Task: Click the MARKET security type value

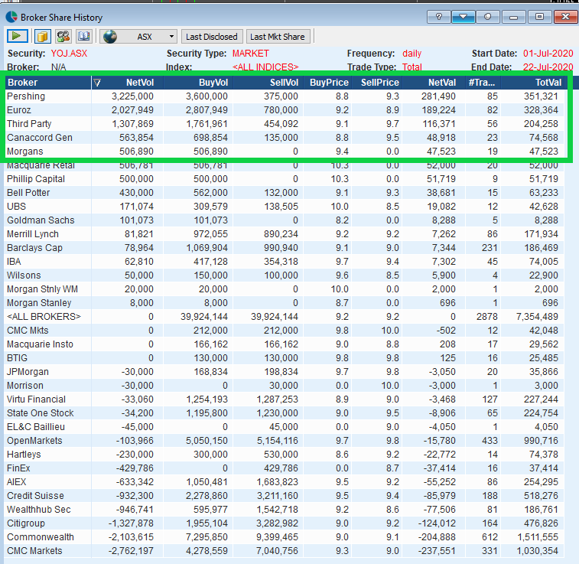Action: (251, 54)
